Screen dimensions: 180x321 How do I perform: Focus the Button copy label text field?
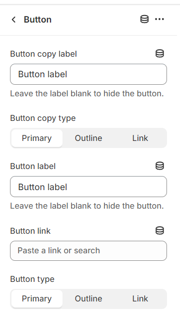pos(88,74)
